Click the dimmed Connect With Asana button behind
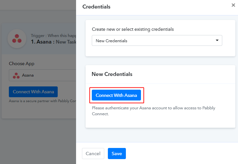The height and width of the screenshot is (164, 238). click(33, 92)
